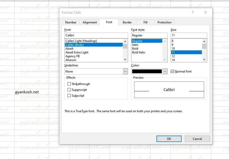The width and height of the screenshot is (229, 159).
Task: Click the Size input field
Action: pyautogui.click(x=189, y=35)
